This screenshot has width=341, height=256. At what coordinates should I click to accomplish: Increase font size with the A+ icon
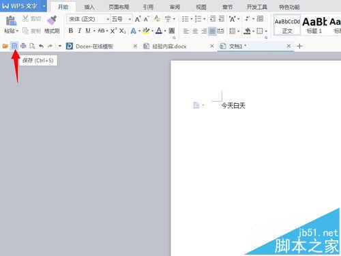tap(138, 19)
